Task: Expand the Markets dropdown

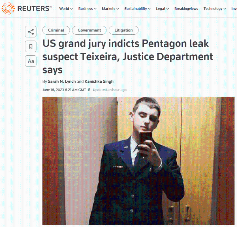Action: 110,9
